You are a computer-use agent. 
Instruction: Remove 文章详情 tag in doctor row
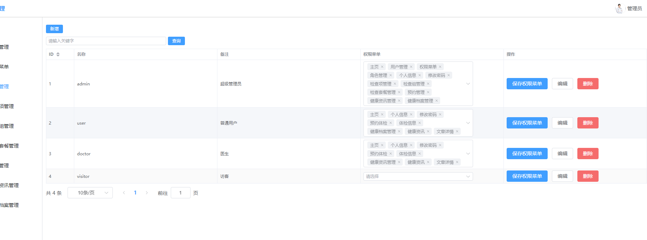457,162
